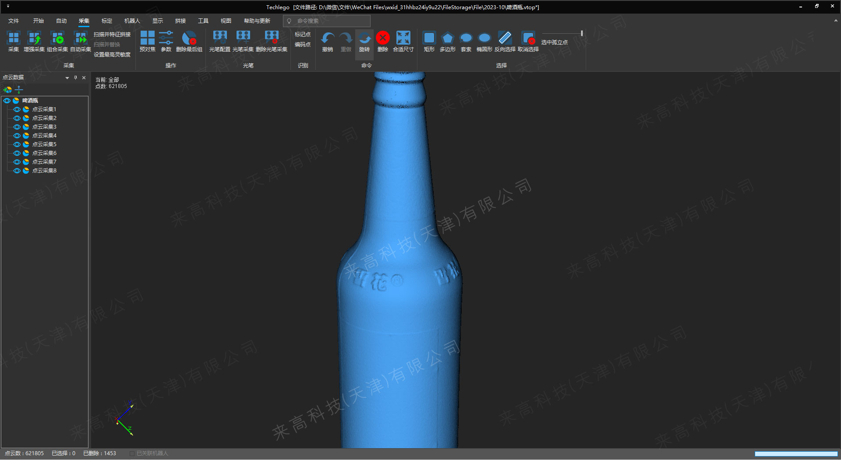Click the 组合采集 combined capture icon
Screen dimensions: 841x460
[57, 39]
